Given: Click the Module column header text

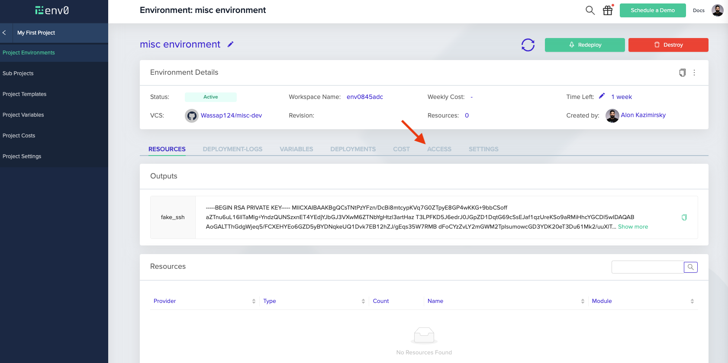Looking at the screenshot, I should point(602,301).
